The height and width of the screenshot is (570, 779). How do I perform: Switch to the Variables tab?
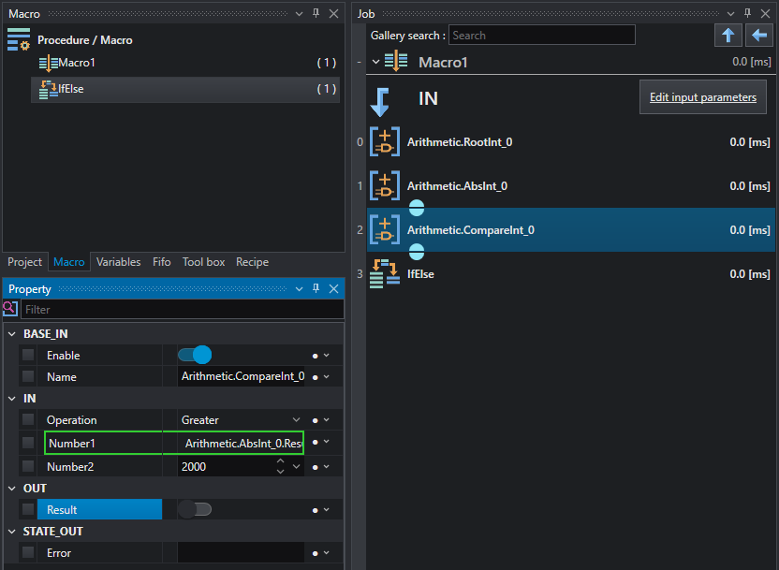pos(118,262)
